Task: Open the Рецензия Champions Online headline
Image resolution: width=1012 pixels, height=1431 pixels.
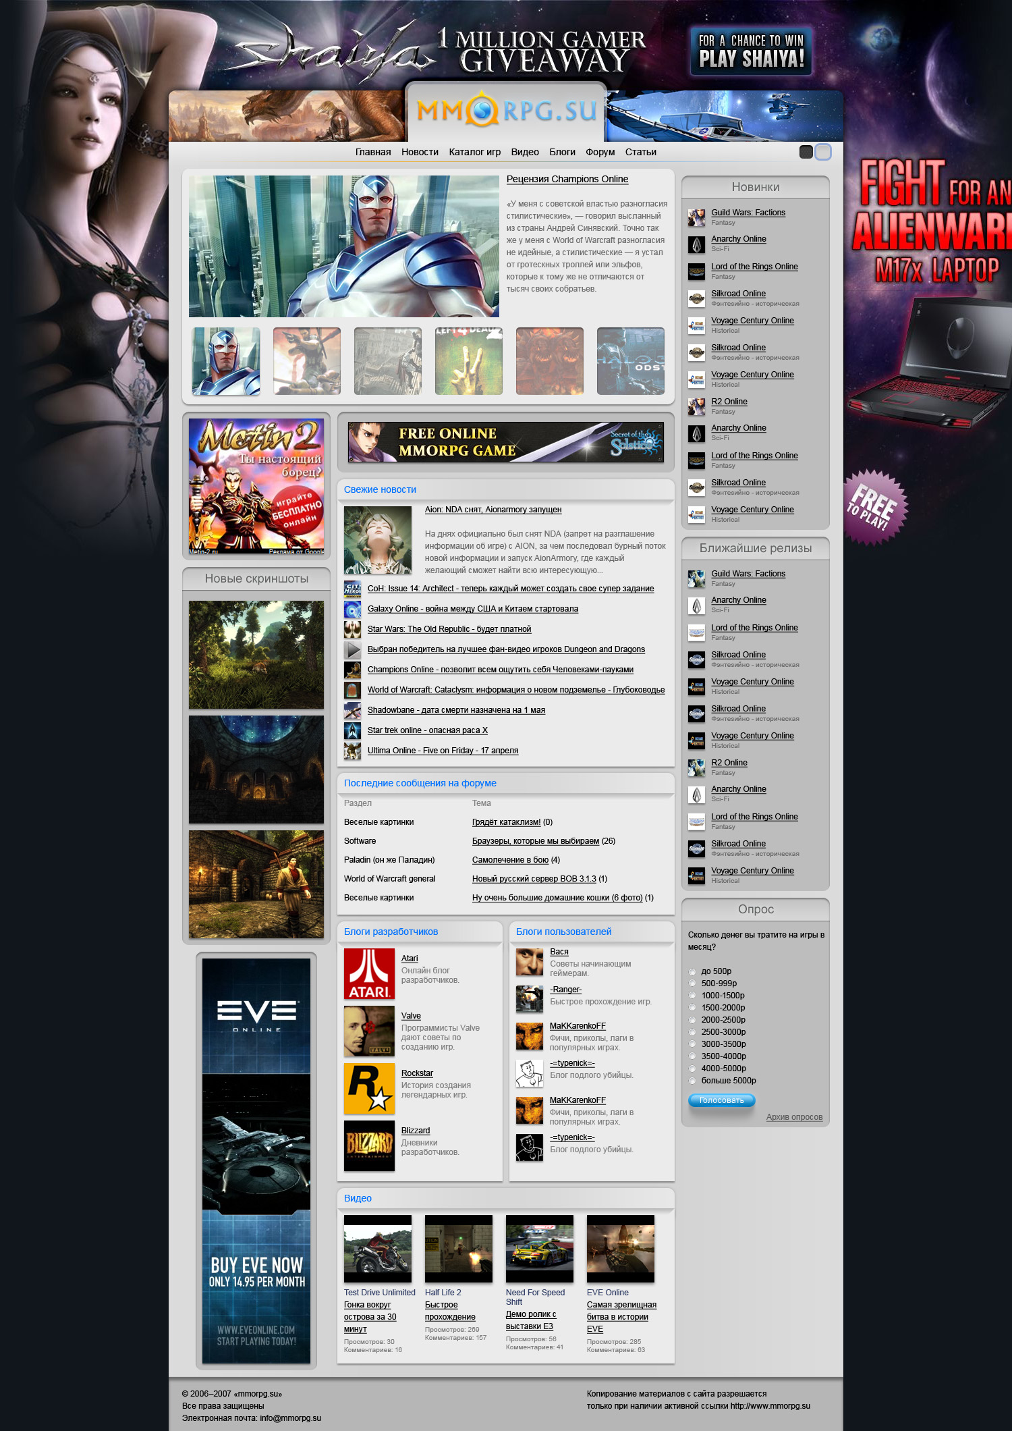Action: (x=567, y=179)
